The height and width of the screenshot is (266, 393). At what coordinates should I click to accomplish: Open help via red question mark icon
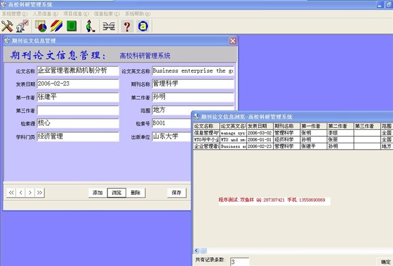pyautogui.click(x=127, y=26)
